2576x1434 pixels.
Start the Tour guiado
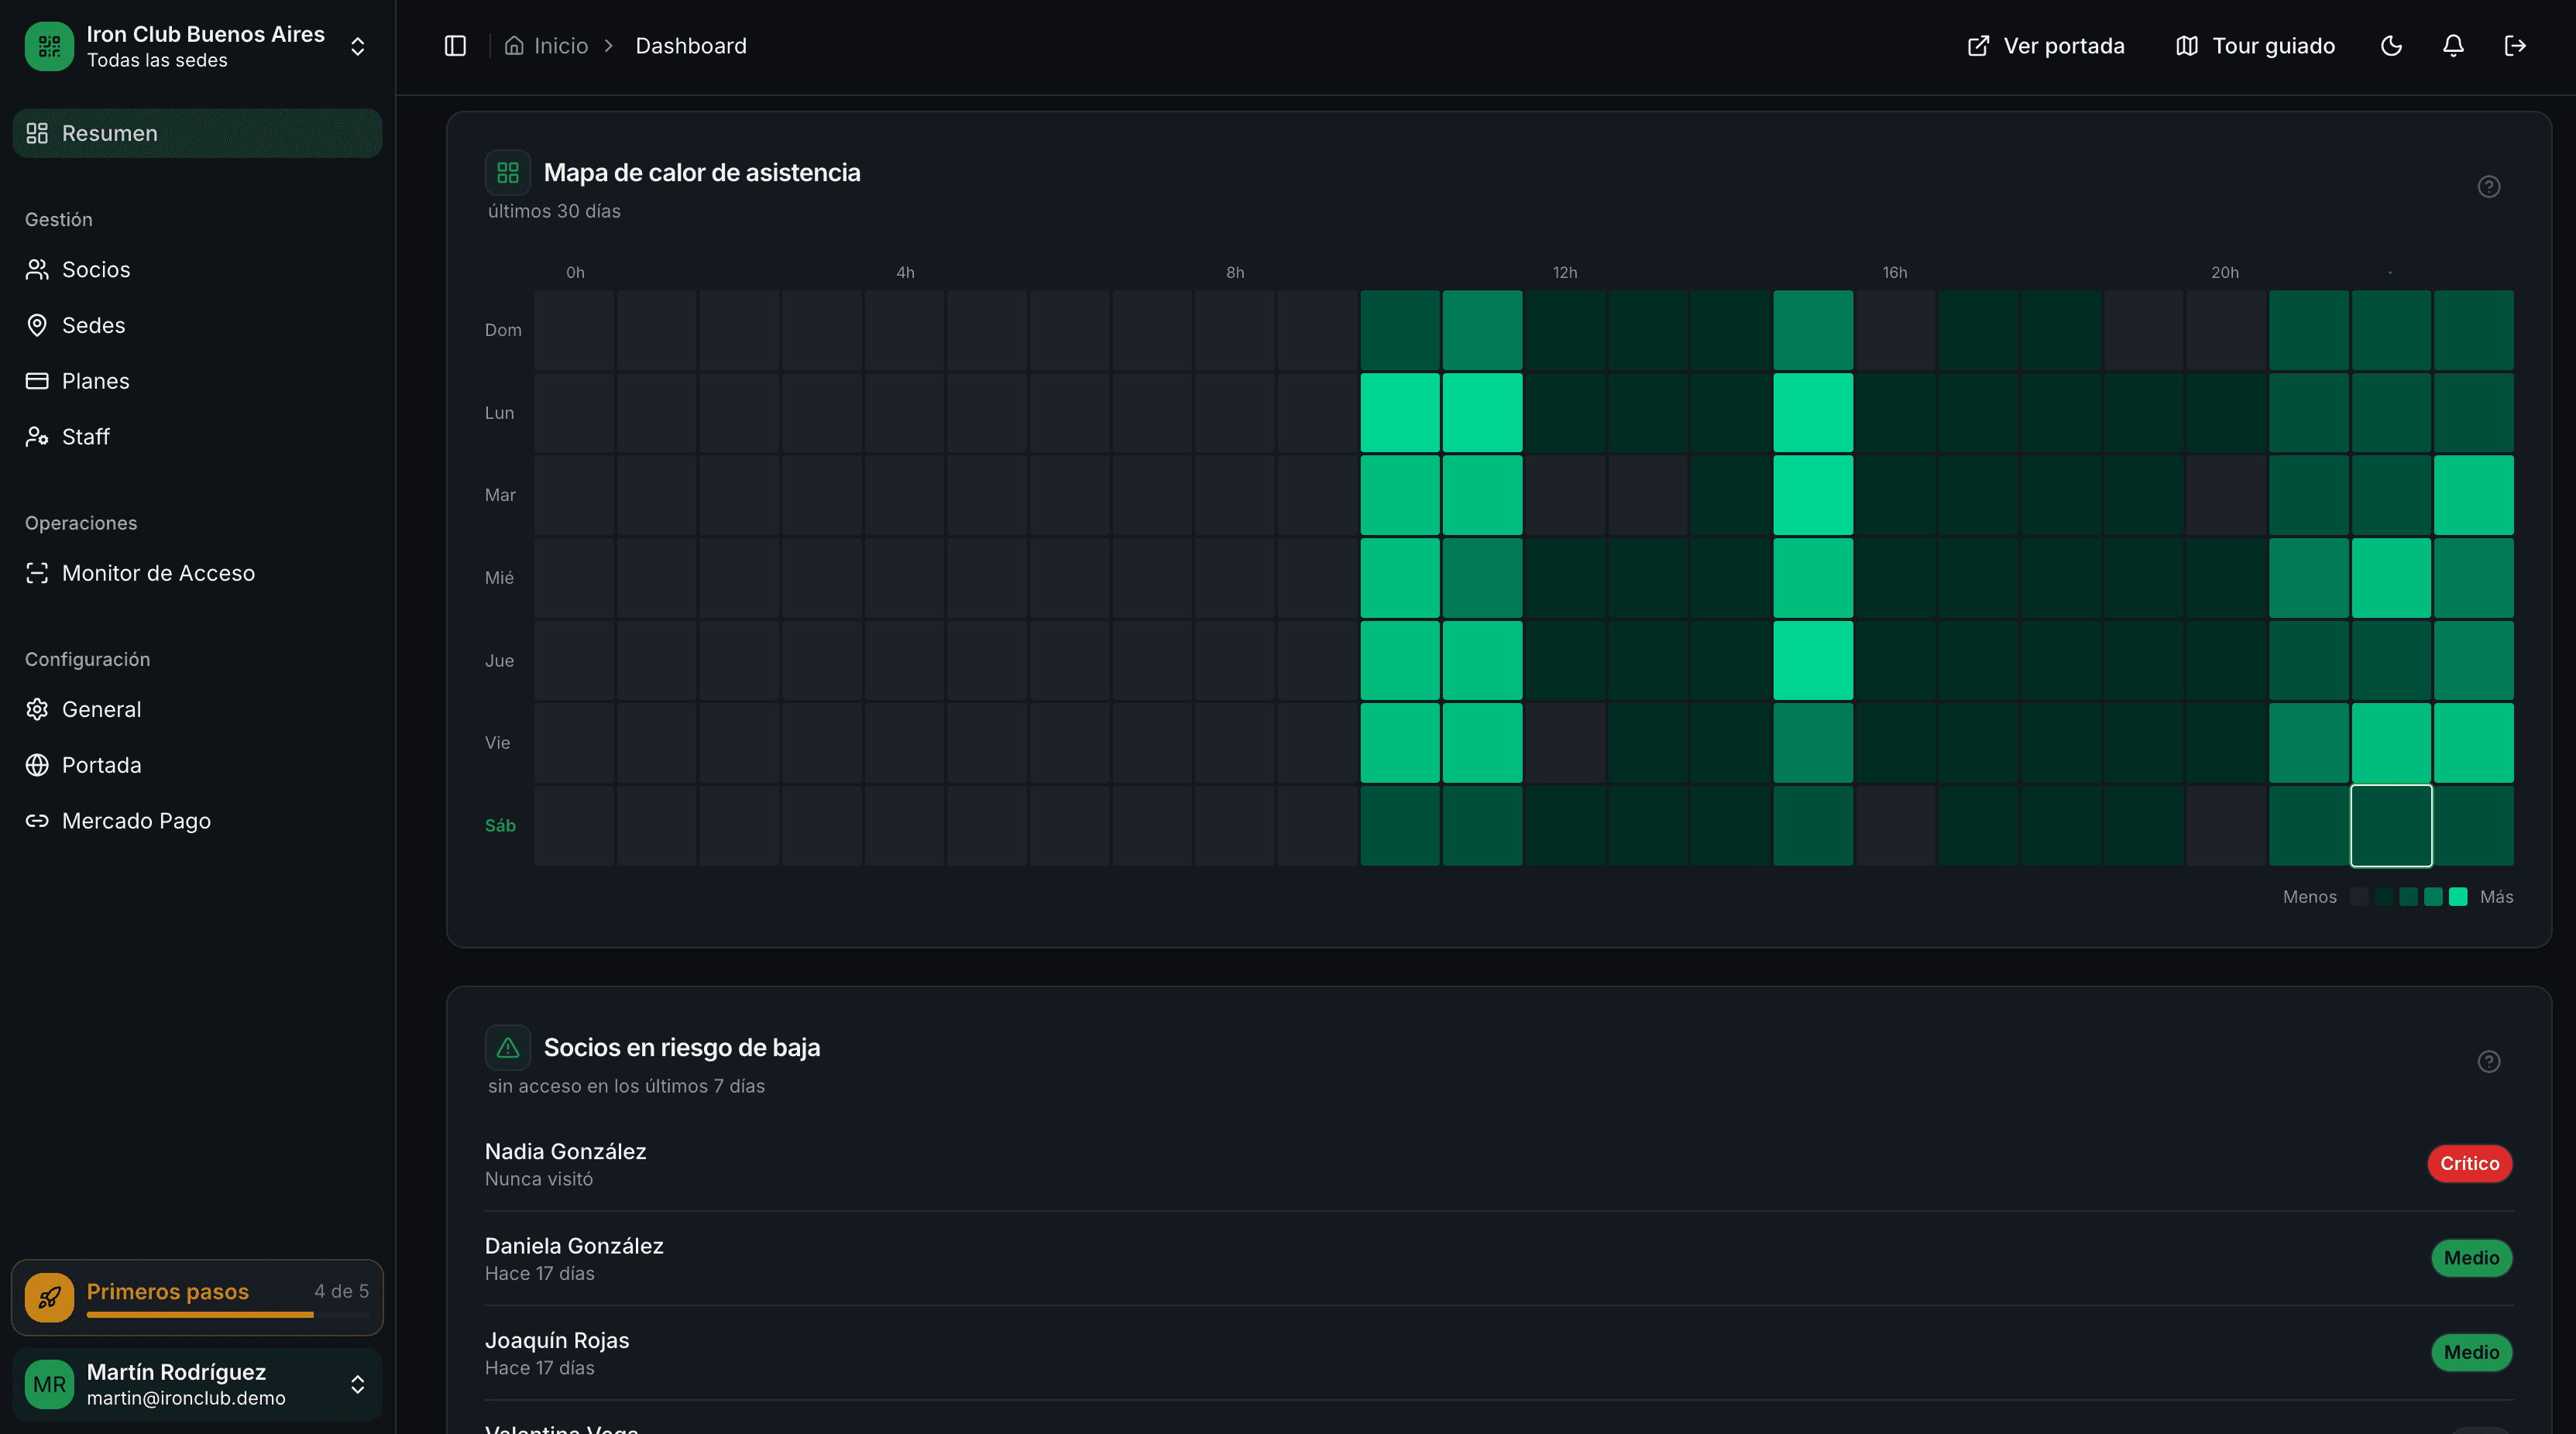click(2255, 46)
